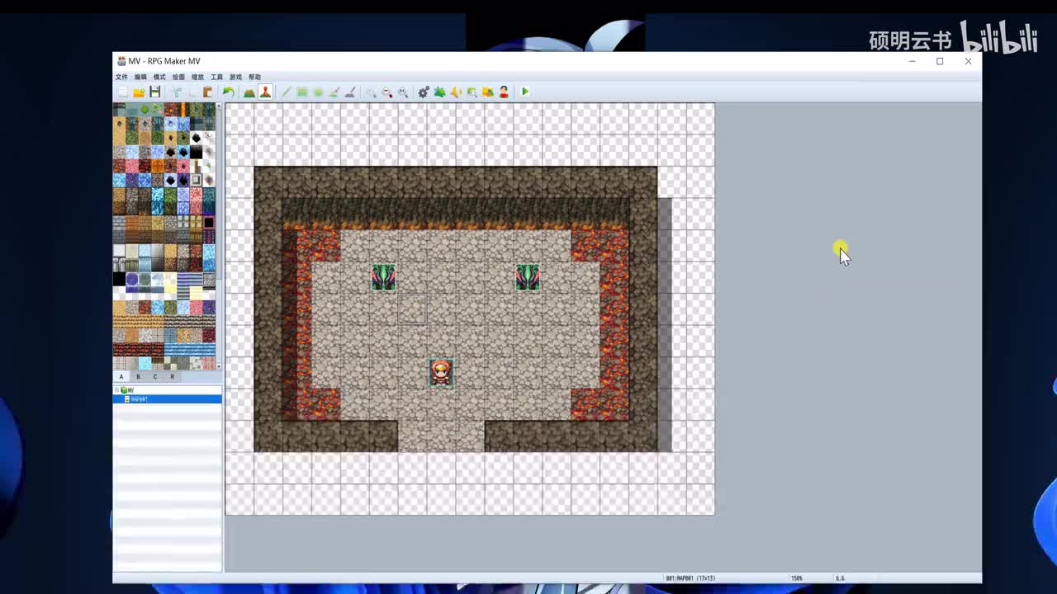Click the Zoom Out magnifier icon
The width and height of the screenshot is (1057, 594).
point(386,92)
